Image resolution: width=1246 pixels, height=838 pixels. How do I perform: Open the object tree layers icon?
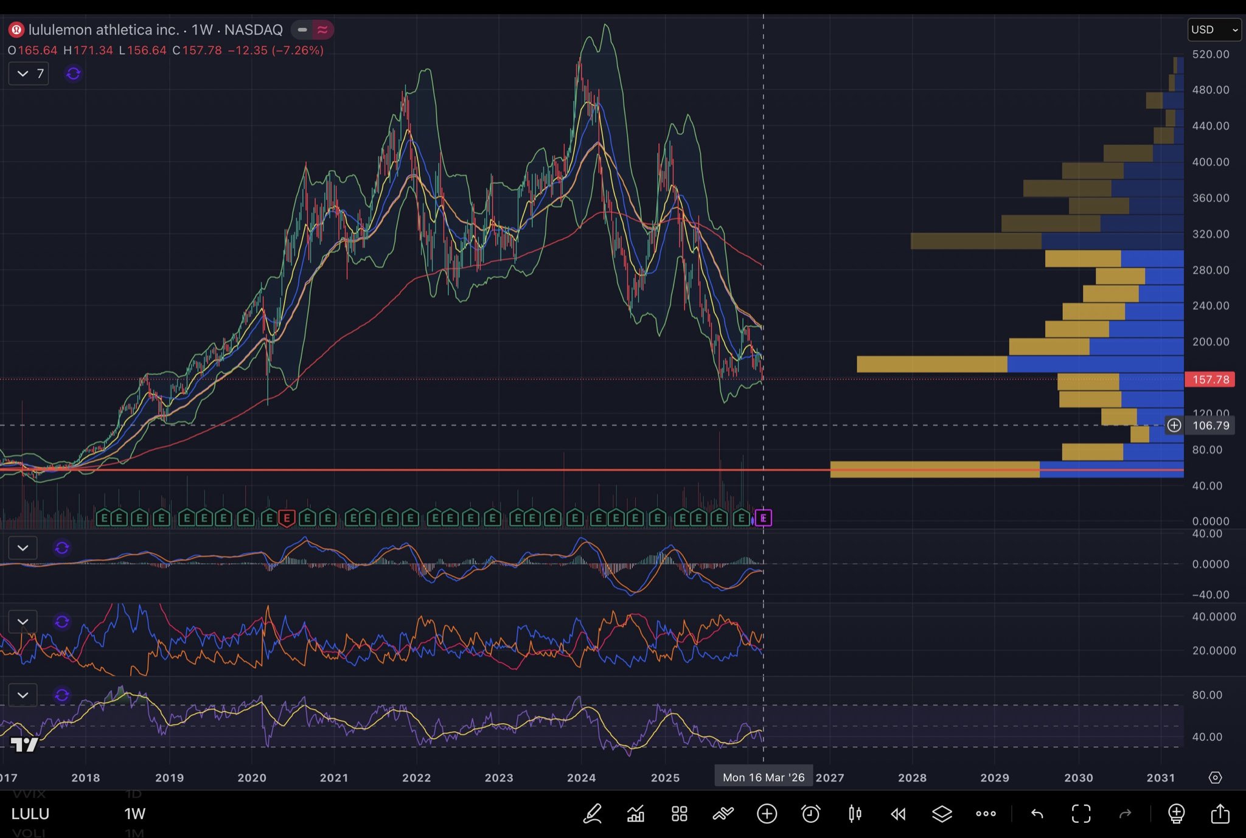click(x=942, y=814)
